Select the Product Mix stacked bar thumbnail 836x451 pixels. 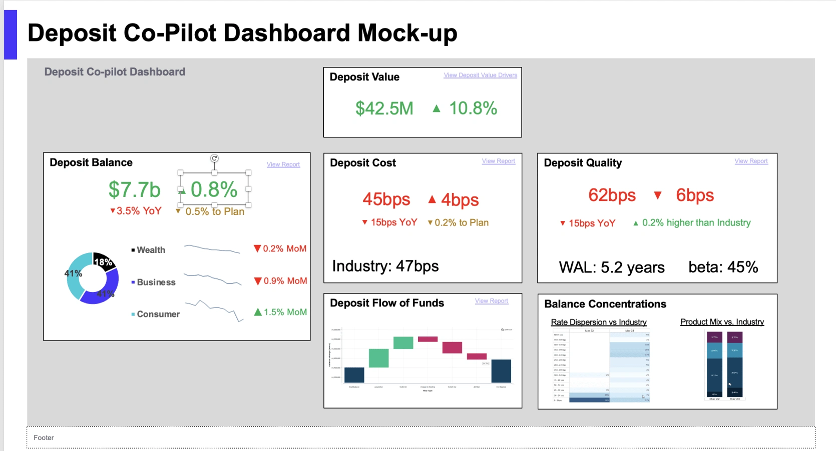click(x=724, y=365)
